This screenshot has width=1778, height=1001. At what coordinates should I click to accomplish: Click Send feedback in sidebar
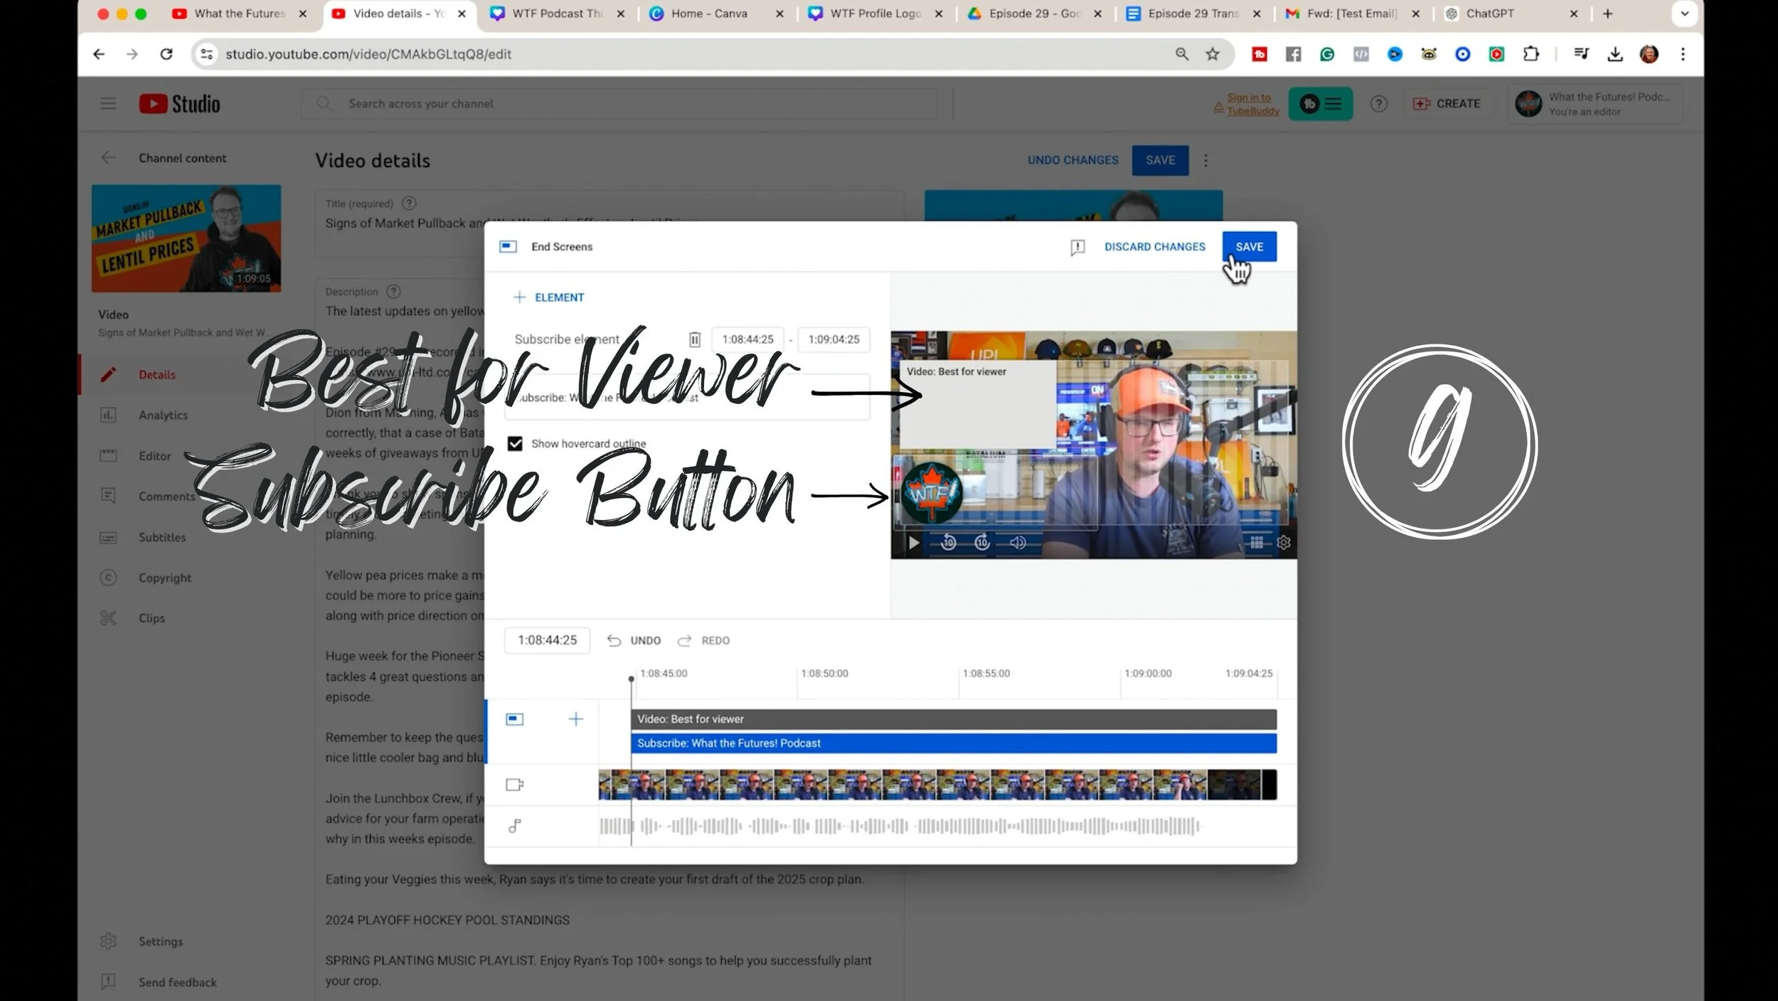pos(177,982)
